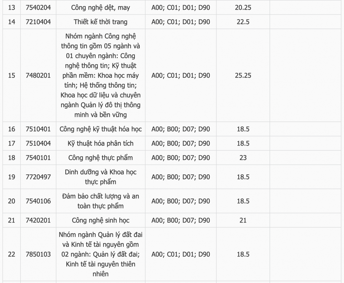Click the score 21 cell
344x283 pixels.
243,220
